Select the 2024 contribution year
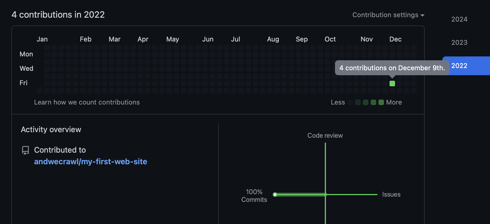 point(459,19)
